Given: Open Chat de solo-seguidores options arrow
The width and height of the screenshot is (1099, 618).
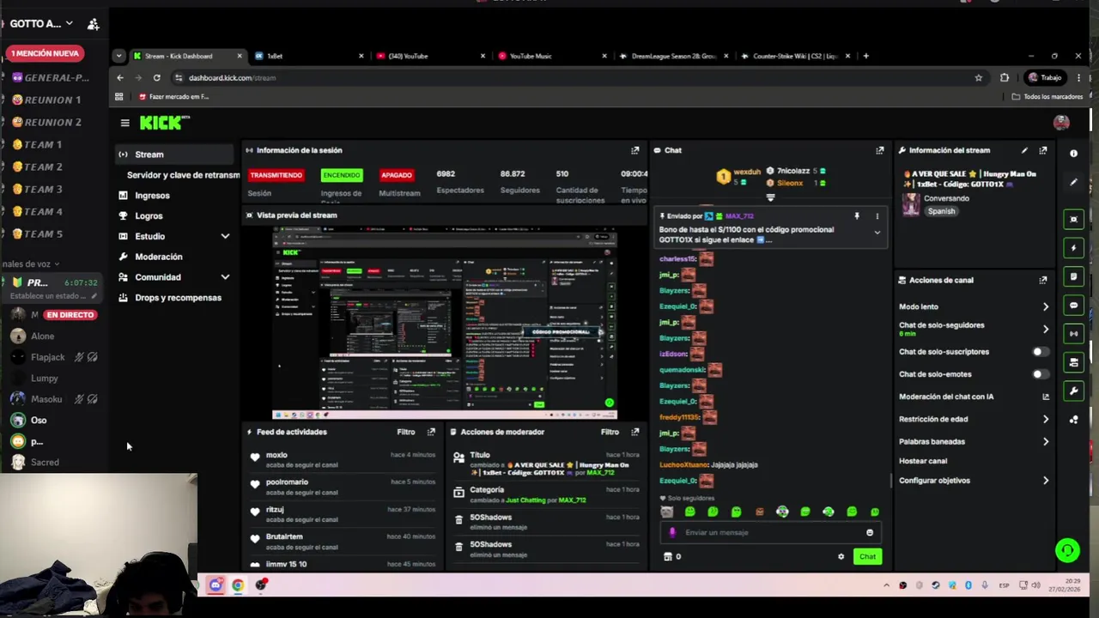Looking at the screenshot, I should pos(1045,329).
